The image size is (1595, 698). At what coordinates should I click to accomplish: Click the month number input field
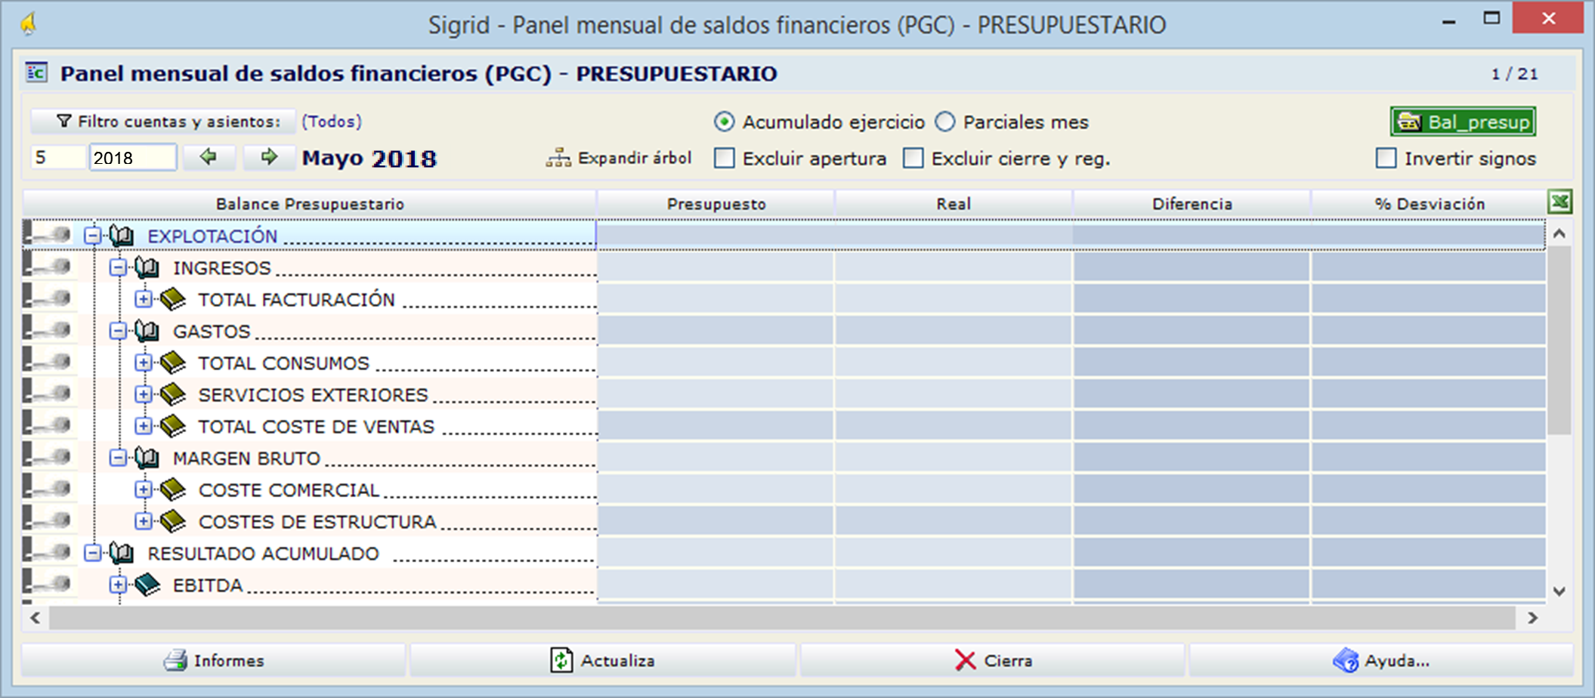pyautogui.click(x=59, y=157)
